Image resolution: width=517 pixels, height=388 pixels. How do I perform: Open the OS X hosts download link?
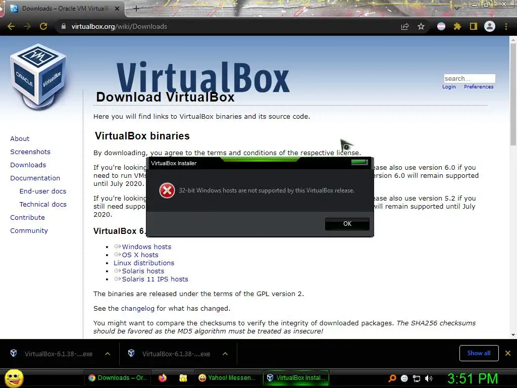coord(140,255)
